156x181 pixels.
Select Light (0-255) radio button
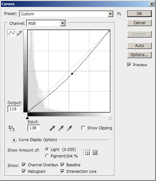pos(47,149)
